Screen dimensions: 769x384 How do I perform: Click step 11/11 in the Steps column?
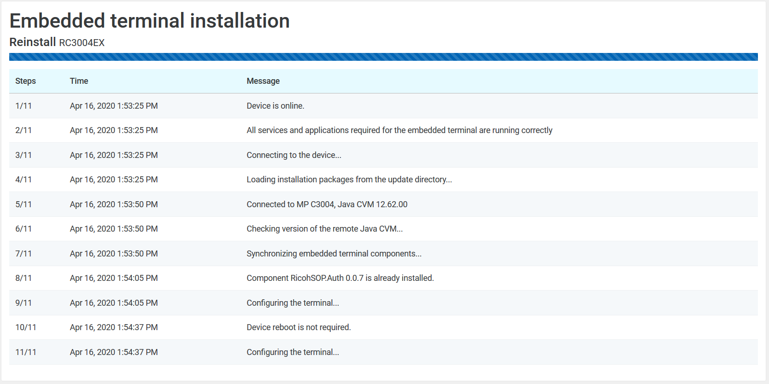tap(26, 352)
